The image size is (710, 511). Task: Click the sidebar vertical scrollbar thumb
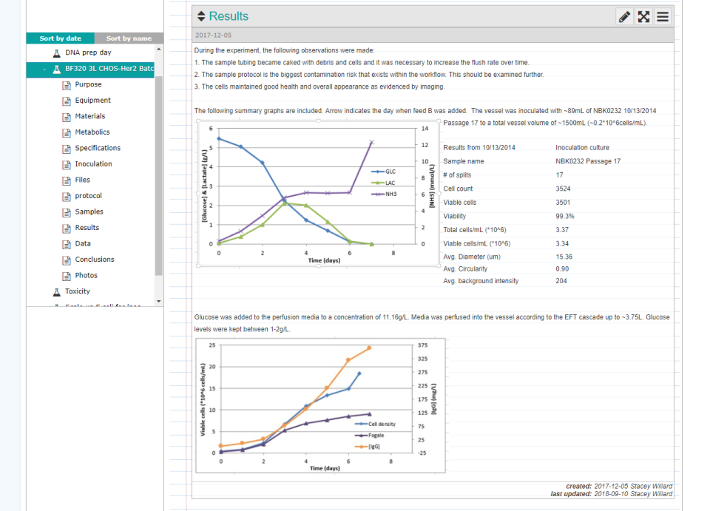[158, 175]
